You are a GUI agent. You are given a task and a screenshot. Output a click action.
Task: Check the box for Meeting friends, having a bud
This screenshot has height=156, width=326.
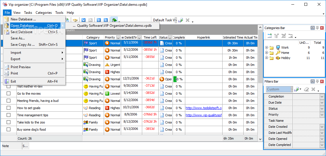(8, 101)
